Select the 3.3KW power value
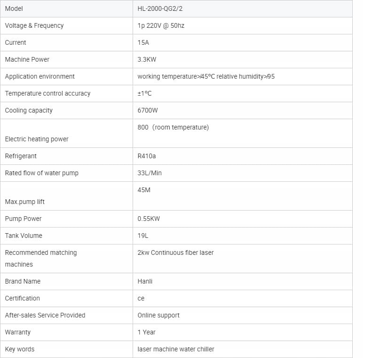The height and width of the screenshot is (358, 372). tap(146, 59)
